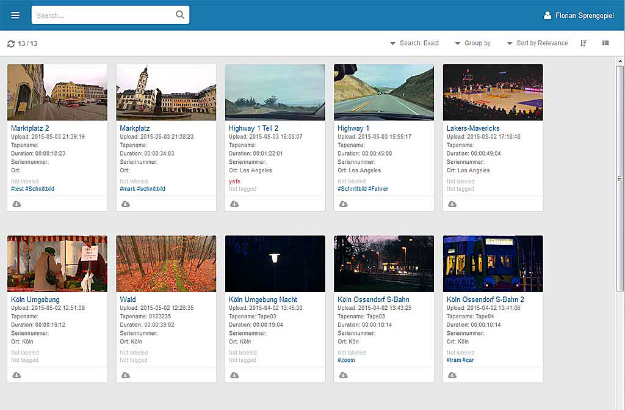
Task: Click the Köln Ossendorf S-Bahn 2 tram thumbnail
Action: pyautogui.click(x=493, y=263)
